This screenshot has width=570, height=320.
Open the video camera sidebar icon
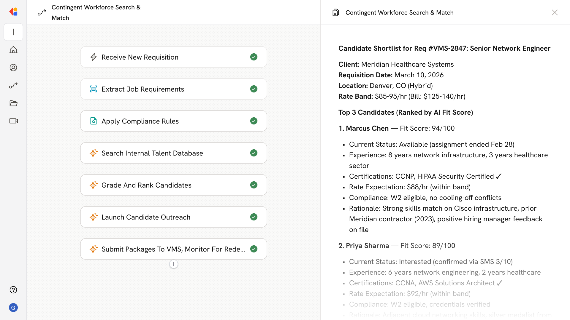coord(13,121)
